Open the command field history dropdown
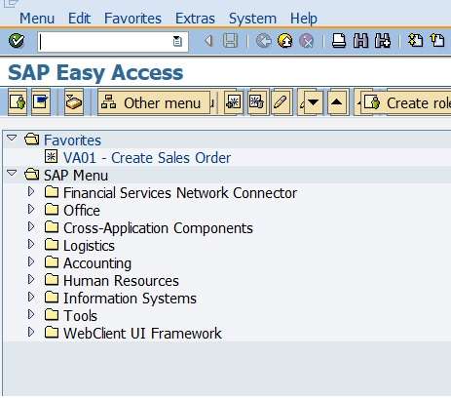The height and width of the screenshot is (400, 451). (x=177, y=41)
